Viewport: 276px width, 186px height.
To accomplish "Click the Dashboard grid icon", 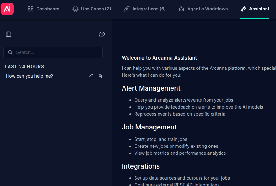I will pos(31,9).
